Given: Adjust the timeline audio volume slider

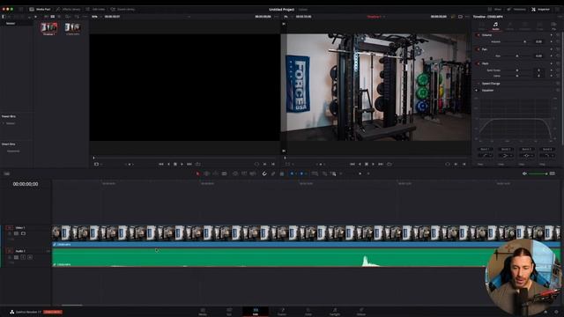Looking at the screenshot, I should 538,174.
